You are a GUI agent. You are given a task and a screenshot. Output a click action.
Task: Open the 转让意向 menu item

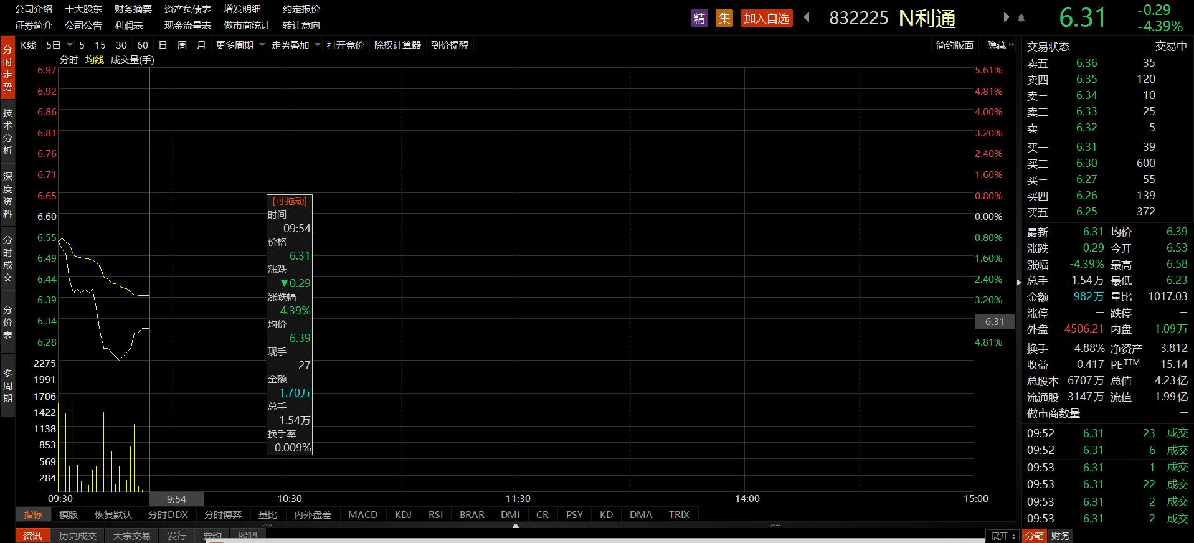[x=301, y=25]
